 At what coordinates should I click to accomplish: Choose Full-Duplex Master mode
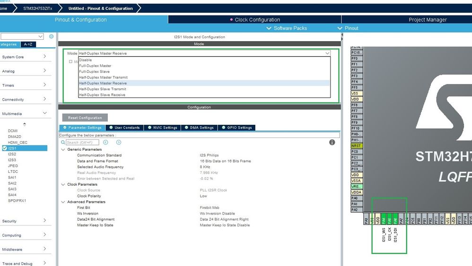click(204, 66)
